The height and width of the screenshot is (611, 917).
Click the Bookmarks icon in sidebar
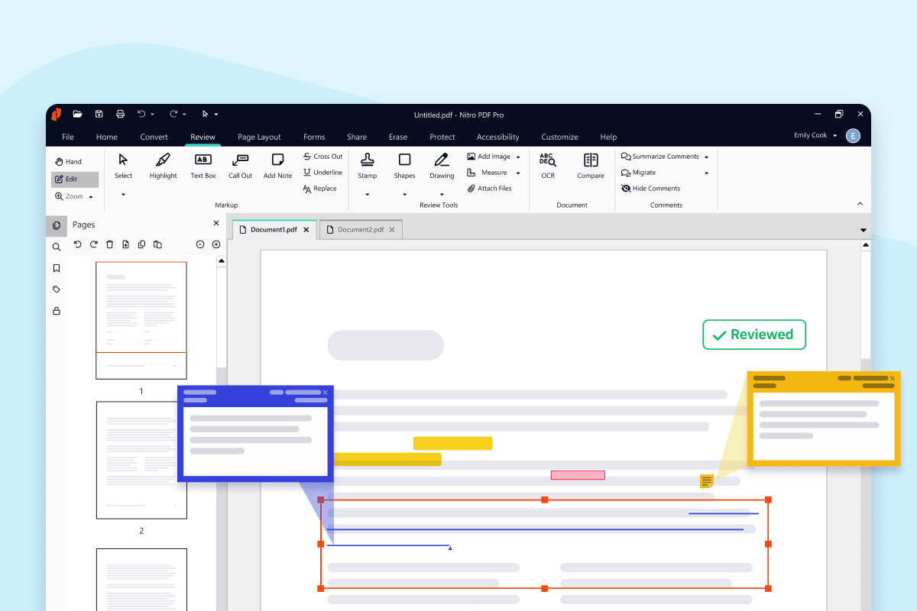click(x=56, y=268)
